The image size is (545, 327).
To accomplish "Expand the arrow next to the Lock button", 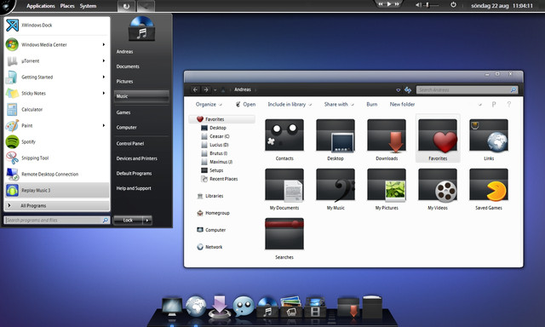I will click(x=147, y=220).
